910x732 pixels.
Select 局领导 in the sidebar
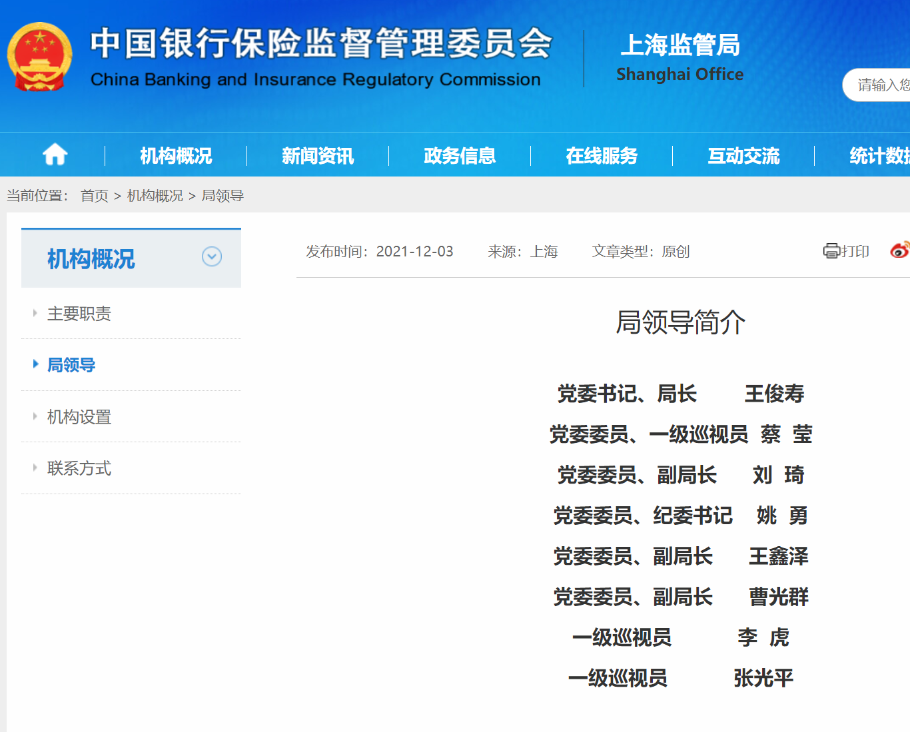tap(71, 365)
